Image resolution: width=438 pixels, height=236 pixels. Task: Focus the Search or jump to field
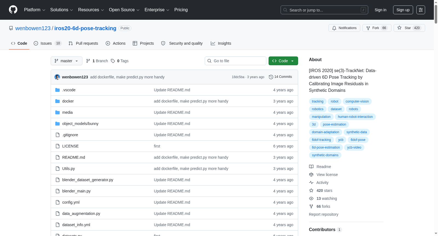[324, 10]
